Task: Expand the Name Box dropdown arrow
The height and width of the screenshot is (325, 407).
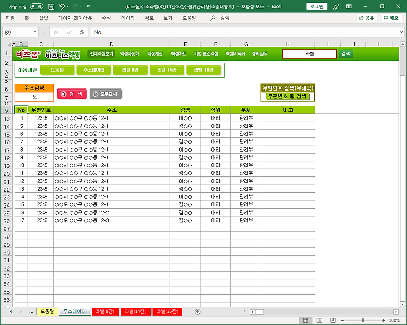Action: (35, 32)
